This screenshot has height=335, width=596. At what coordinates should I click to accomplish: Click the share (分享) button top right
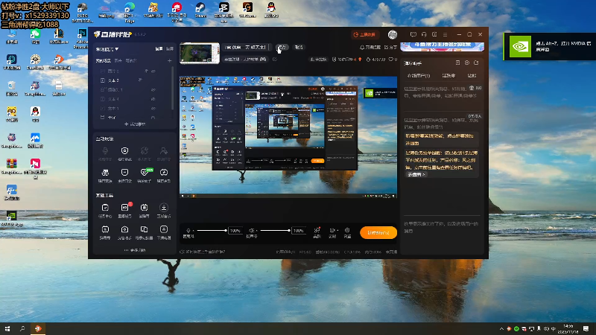[x=390, y=48]
